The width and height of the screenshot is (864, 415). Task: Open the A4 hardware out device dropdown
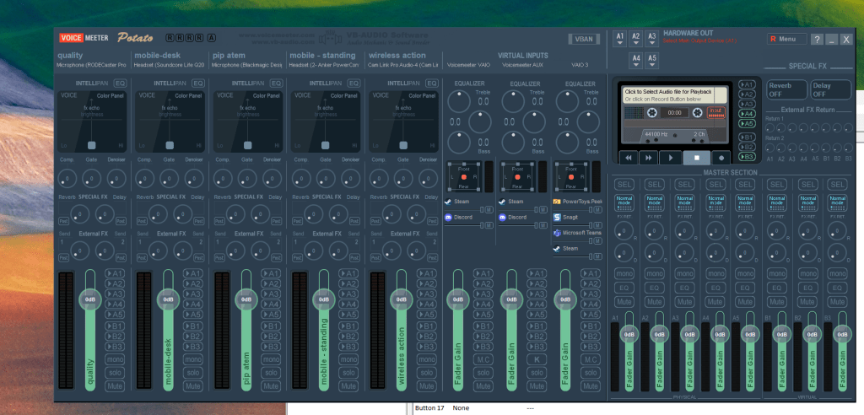pyautogui.click(x=636, y=60)
